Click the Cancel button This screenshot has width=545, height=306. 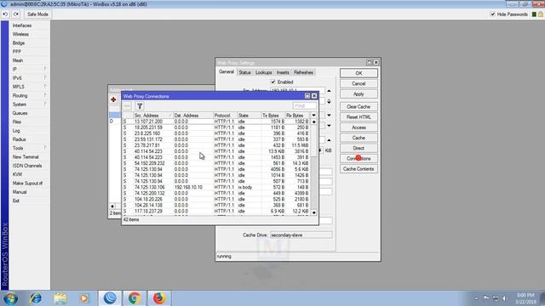point(359,83)
